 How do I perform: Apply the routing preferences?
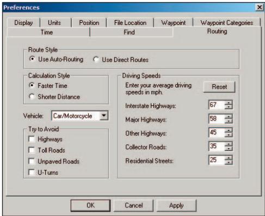coord(176,206)
